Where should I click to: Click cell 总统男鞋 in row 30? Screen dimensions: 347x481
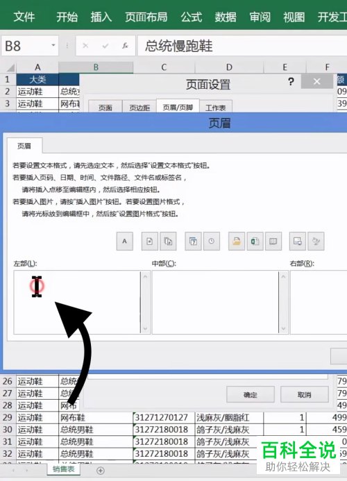pos(96,430)
